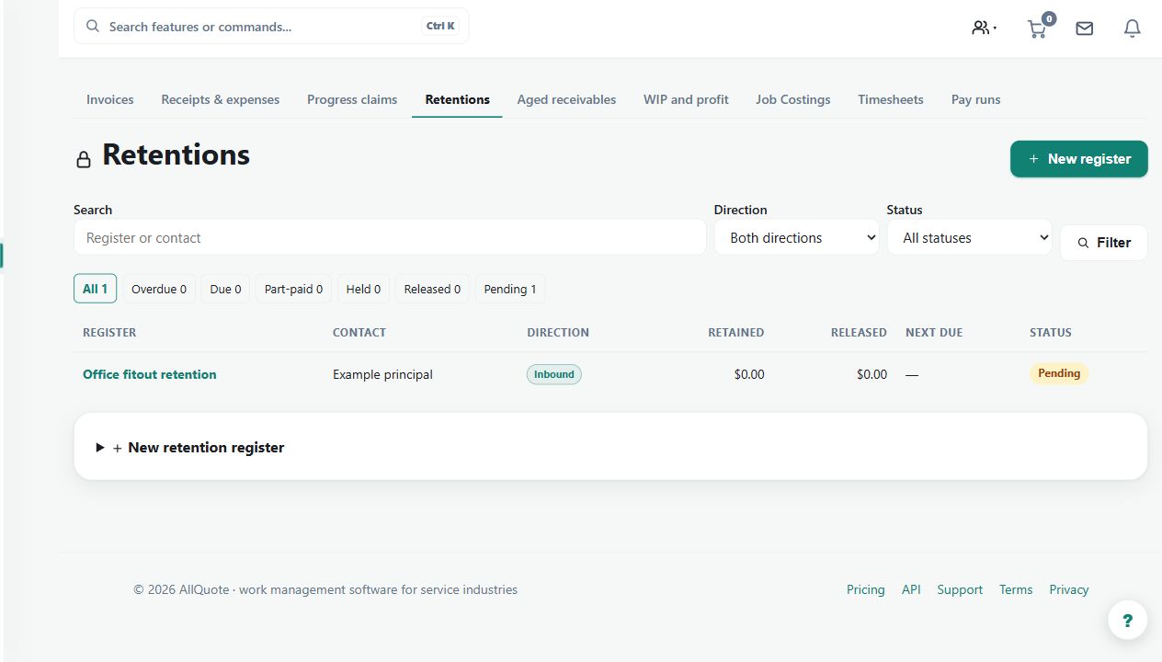This screenshot has height=662, width=1162.
Task: Click the STATUS column header
Action: pos(1051,332)
